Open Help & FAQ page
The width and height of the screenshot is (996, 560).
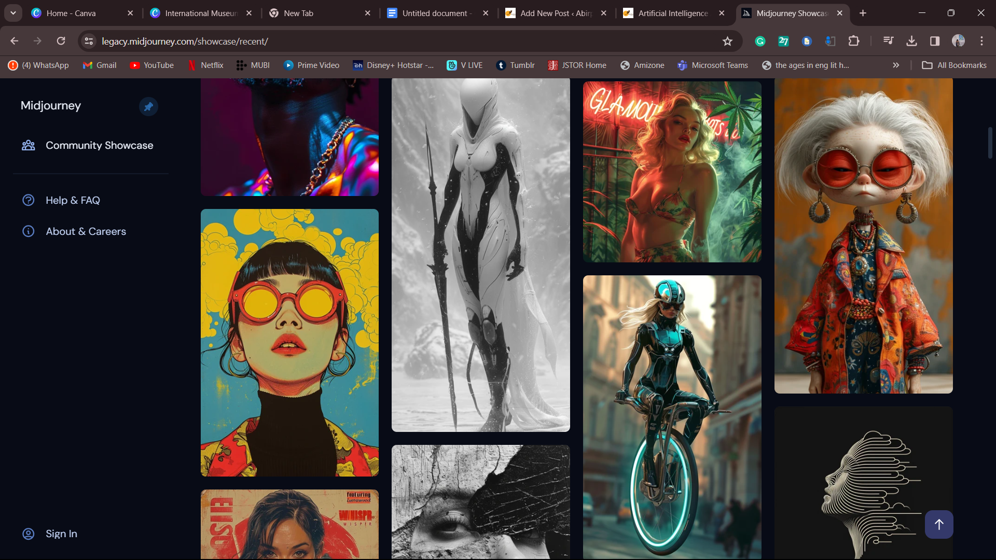click(73, 200)
